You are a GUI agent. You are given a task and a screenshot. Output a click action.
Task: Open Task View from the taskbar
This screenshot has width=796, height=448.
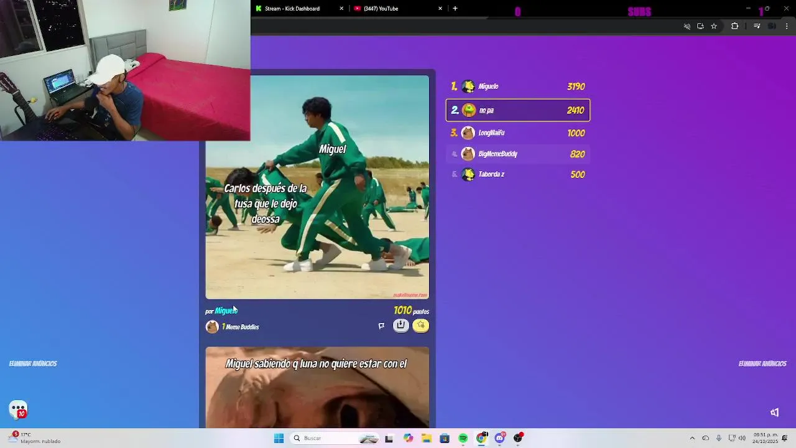[x=389, y=438]
